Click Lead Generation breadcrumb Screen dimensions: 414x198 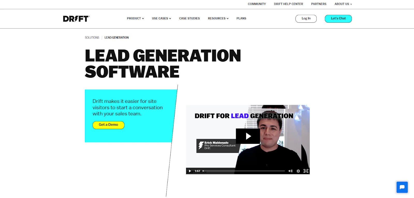(x=116, y=37)
